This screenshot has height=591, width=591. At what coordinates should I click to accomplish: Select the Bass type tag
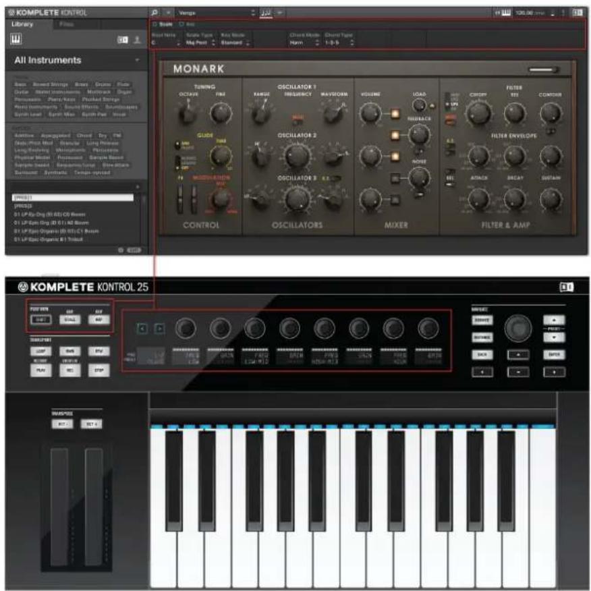tap(20, 84)
